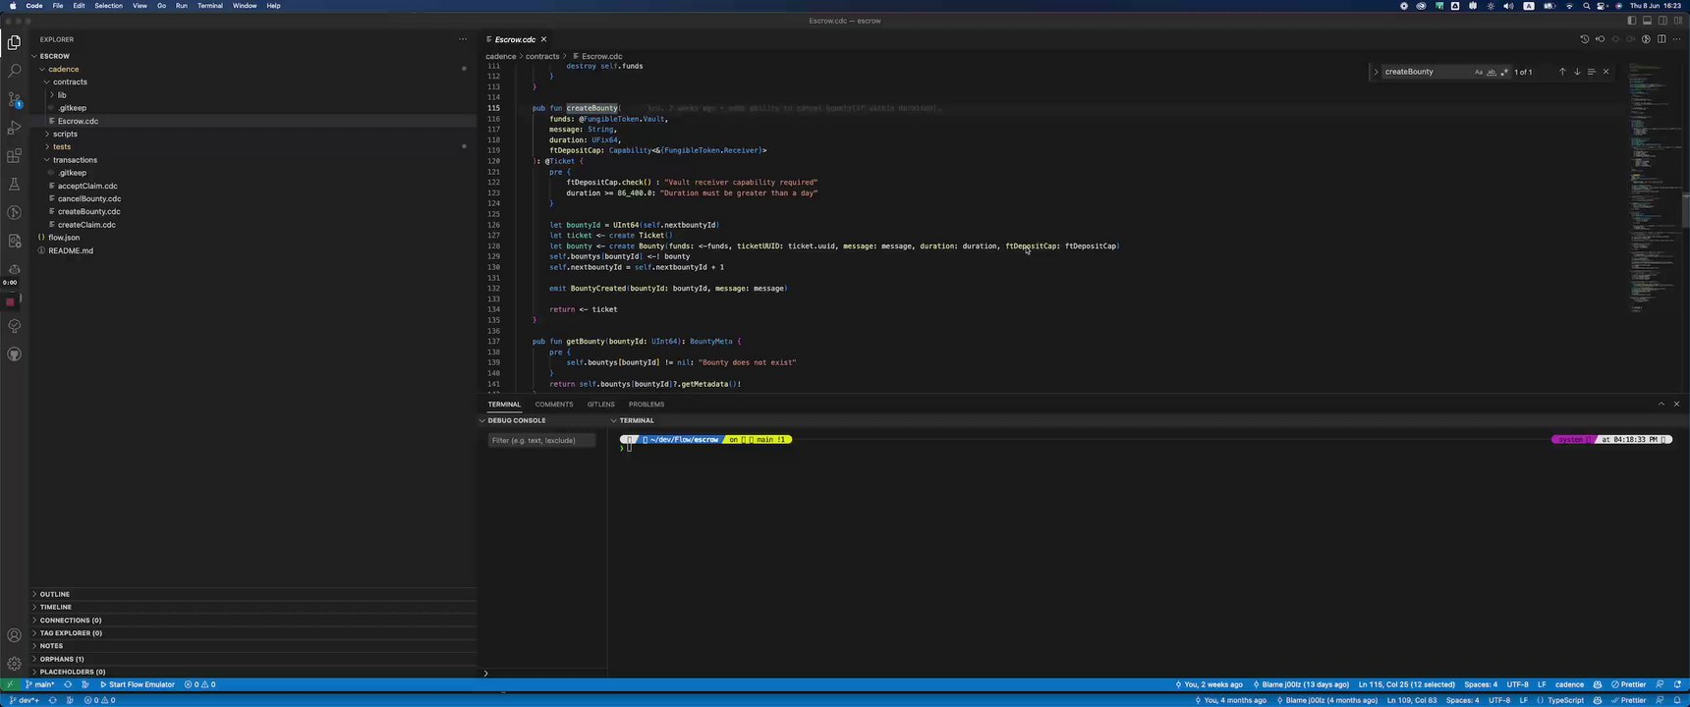Click the debug console filter field
Viewport: 1690px width, 707px height.
coord(541,440)
